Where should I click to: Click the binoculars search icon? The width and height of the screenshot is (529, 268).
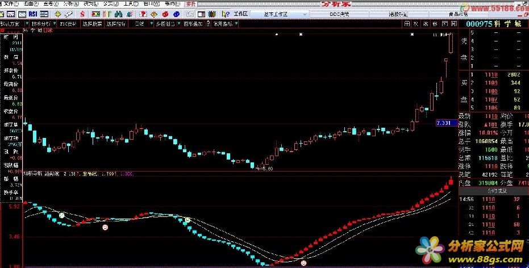(x=118, y=14)
